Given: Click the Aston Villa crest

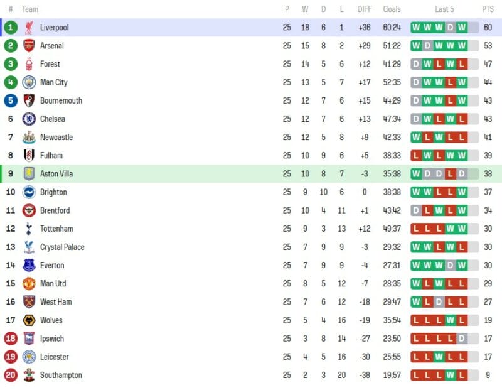Looking at the screenshot, I should (x=29, y=174).
